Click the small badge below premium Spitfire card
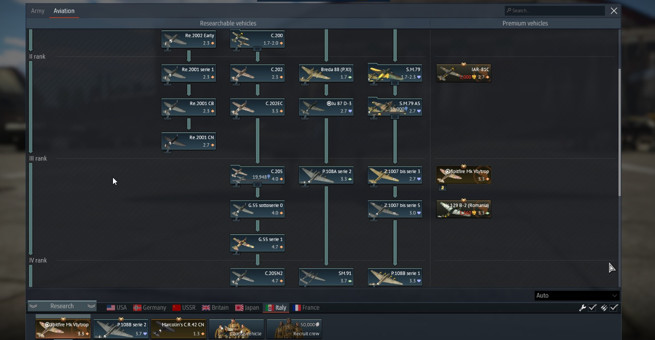The height and width of the screenshot is (340, 655). click(x=443, y=188)
